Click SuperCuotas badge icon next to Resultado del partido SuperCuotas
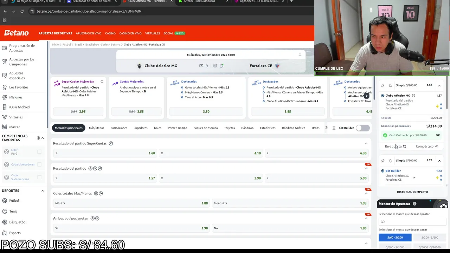This screenshot has height=253, width=450. pos(111,143)
